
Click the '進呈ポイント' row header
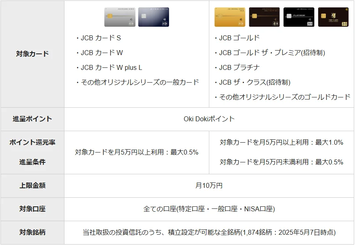coord(32,119)
